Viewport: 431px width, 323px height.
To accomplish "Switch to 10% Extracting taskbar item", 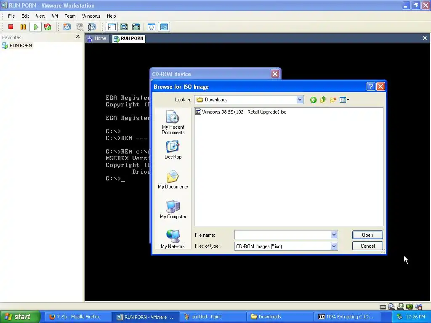I will point(347,317).
